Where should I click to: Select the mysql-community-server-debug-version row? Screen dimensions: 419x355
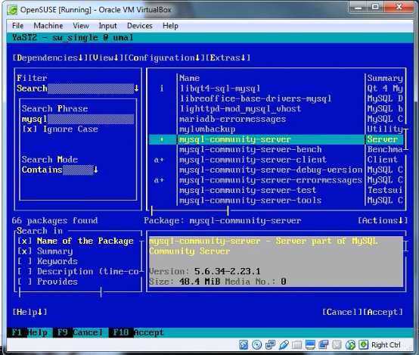[x=276, y=170]
